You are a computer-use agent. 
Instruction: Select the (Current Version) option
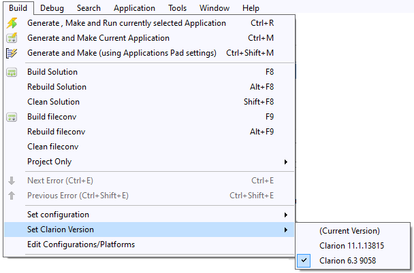click(x=349, y=231)
